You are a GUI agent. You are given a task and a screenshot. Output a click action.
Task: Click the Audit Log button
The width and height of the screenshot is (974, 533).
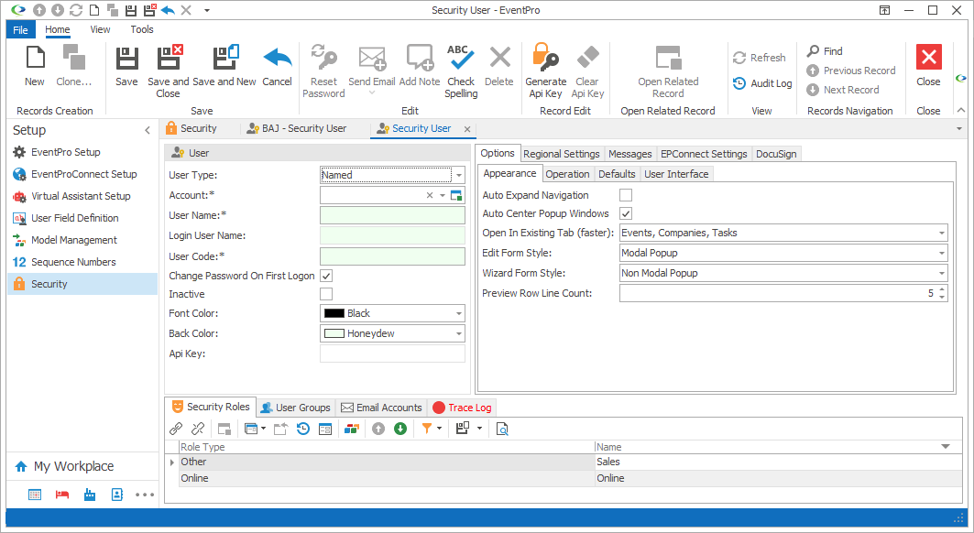point(762,83)
